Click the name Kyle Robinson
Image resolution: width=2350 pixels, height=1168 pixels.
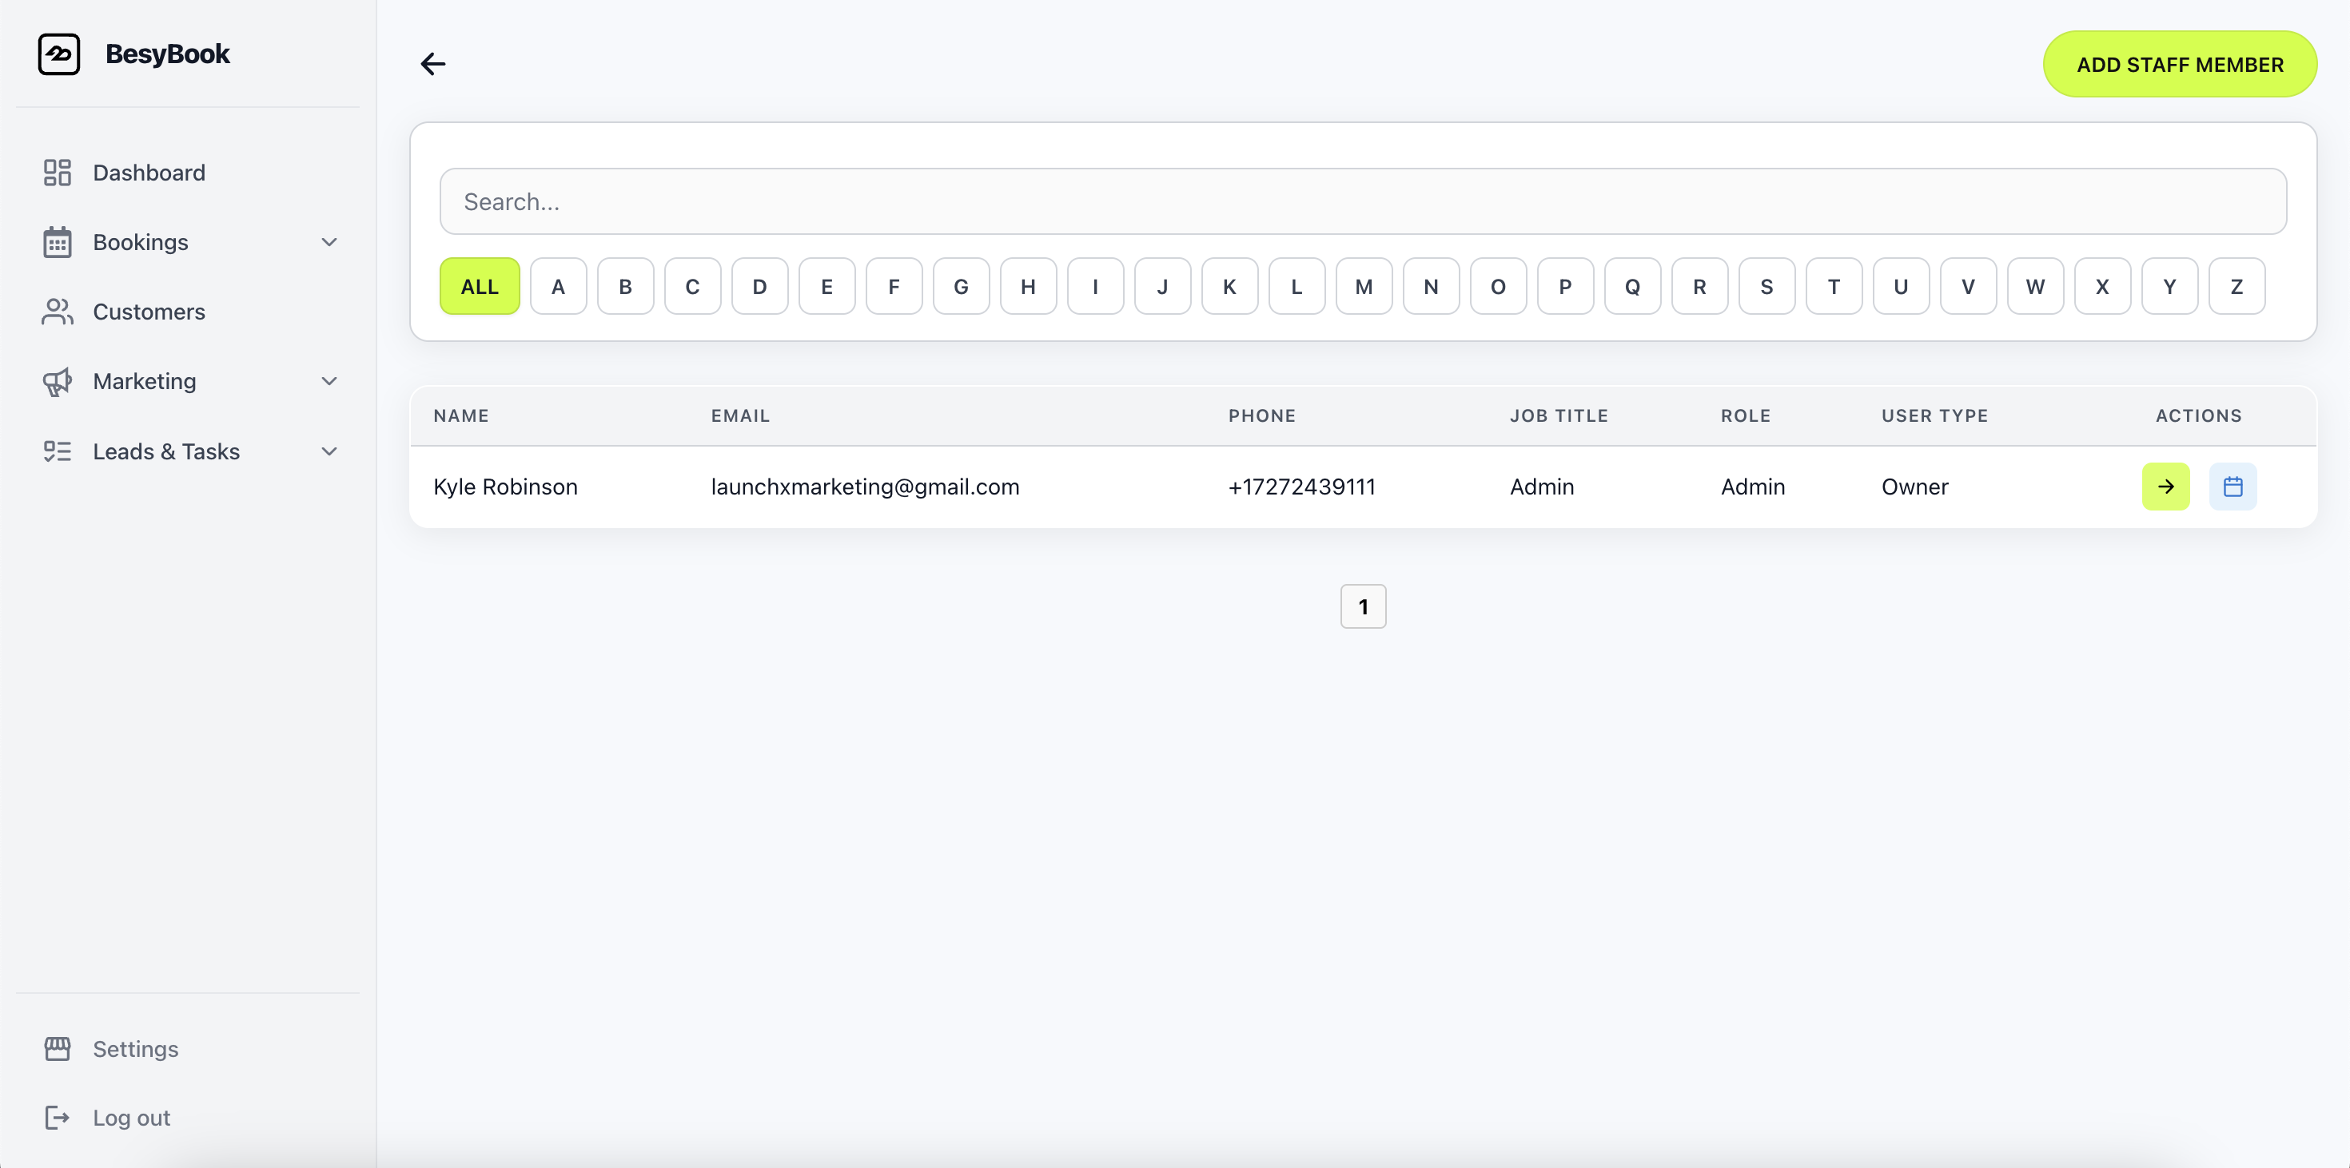[x=505, y=487]
